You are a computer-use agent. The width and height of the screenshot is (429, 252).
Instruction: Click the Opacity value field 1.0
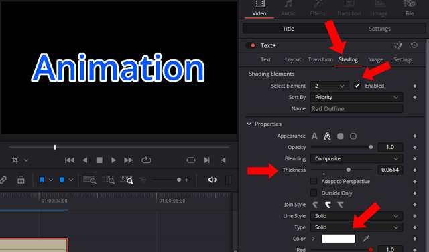tap(390, 147)
